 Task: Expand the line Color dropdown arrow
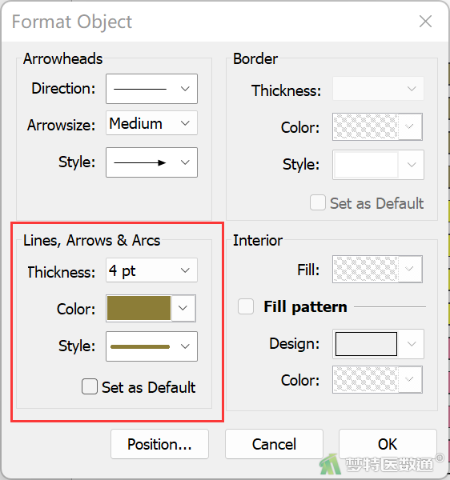point(183,308)
